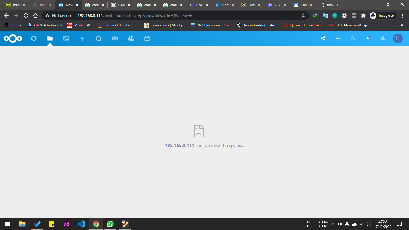Image resolution: width=409 pixels, height=230 pixels.
Task: Open Nextcloud unified search magnifier
Action: [353, 38]
